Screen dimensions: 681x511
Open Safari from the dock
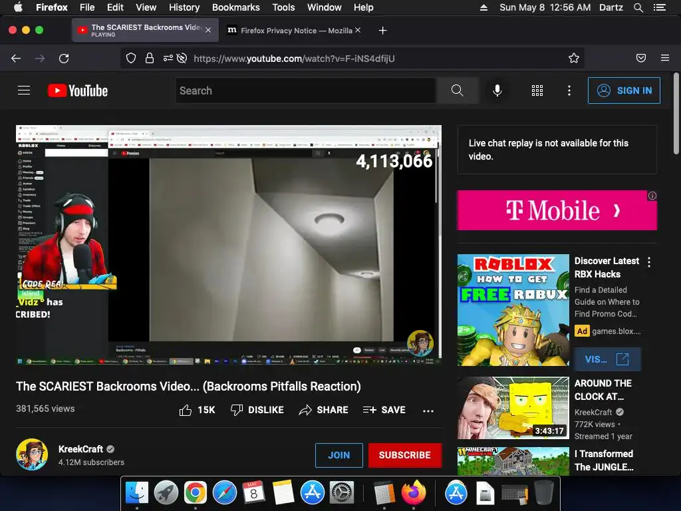click(225, 493)
